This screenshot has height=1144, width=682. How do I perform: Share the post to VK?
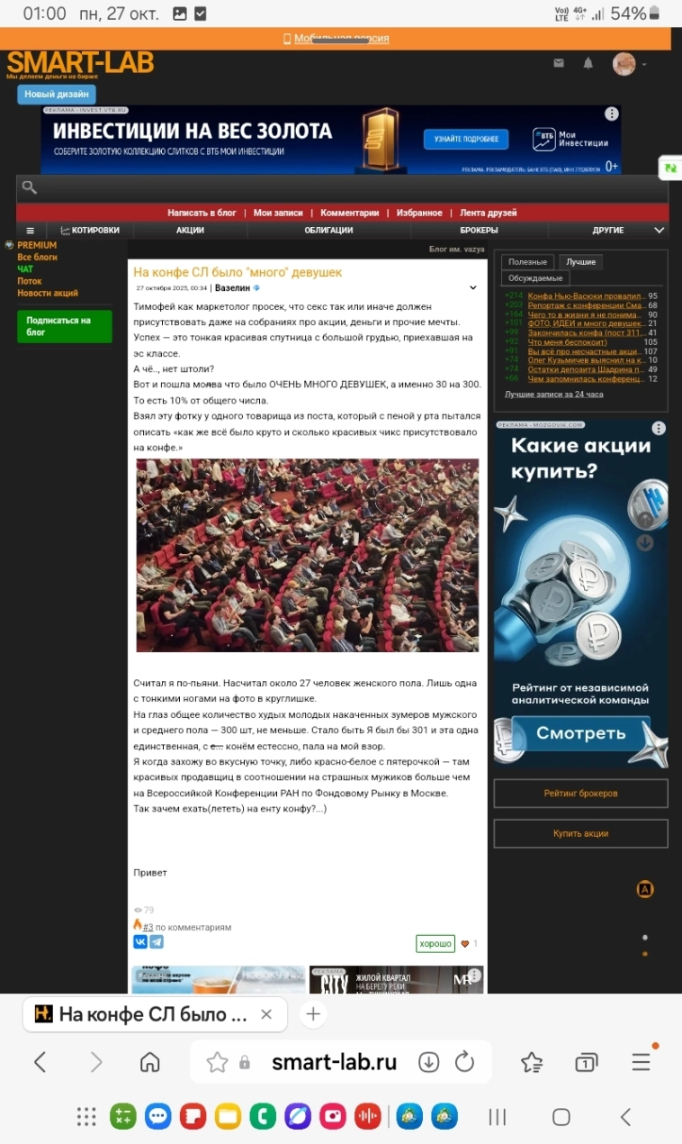pos(140,941)
